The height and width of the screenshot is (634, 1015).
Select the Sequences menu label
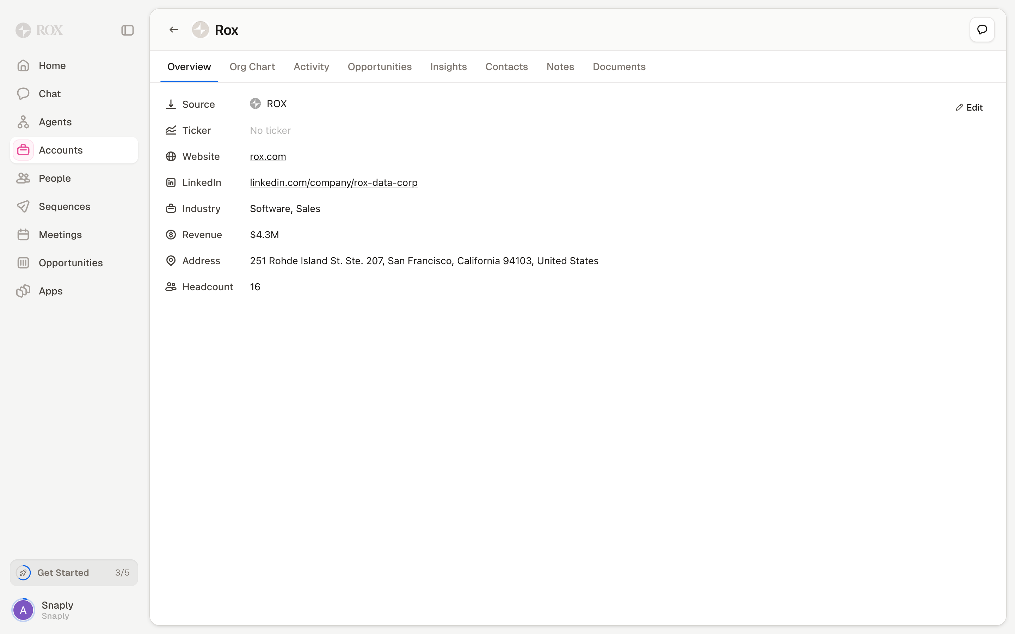click(64, 206)
